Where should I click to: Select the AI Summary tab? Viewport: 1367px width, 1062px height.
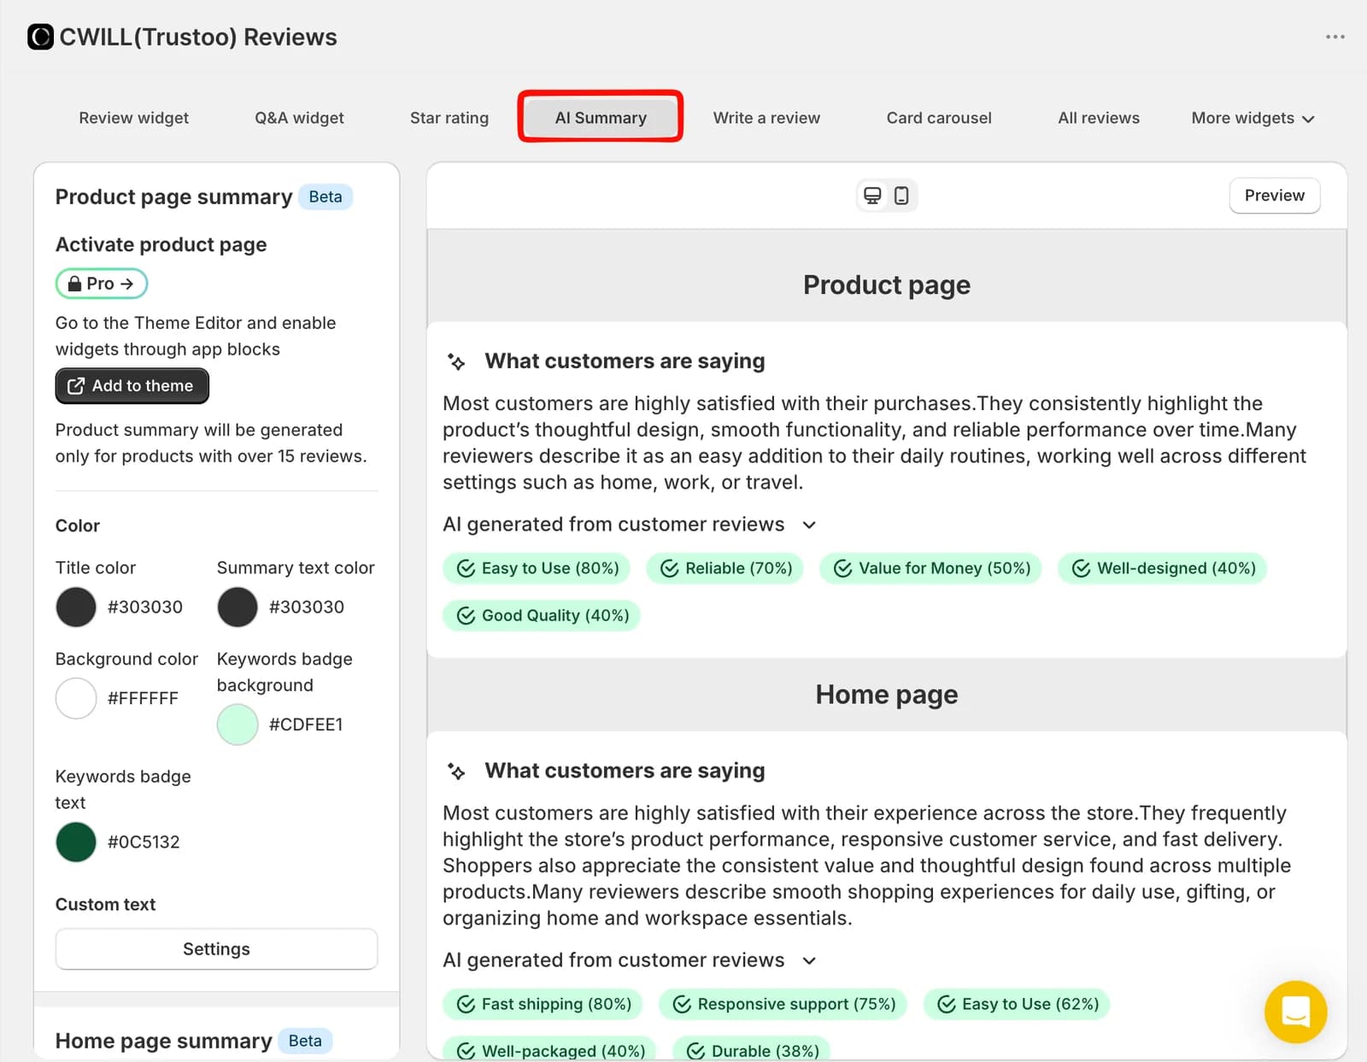pyautogui.click(x=601, y=118)
